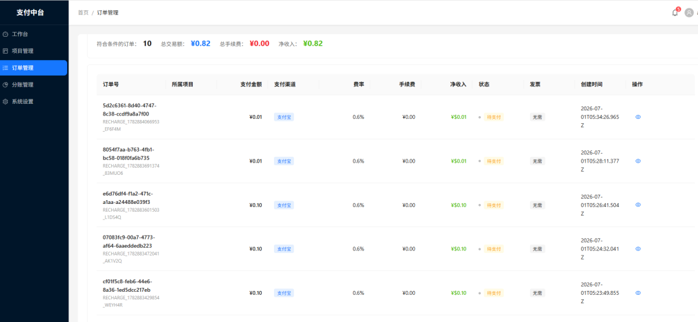Click RECHARGE_1782883472041_AK1V2Q reference text
698x322 pixels.
131,257
